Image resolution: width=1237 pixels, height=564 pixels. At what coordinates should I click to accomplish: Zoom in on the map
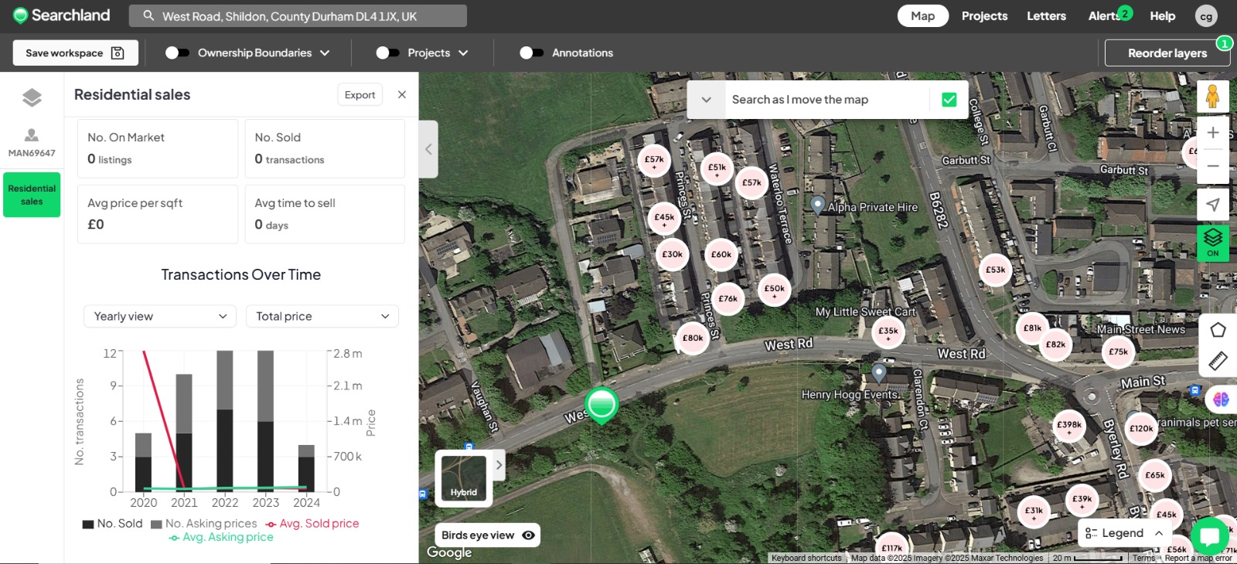(x=1213, y=133)
